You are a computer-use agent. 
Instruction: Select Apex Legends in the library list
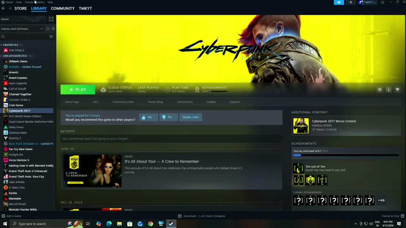(x=18, y=83)
